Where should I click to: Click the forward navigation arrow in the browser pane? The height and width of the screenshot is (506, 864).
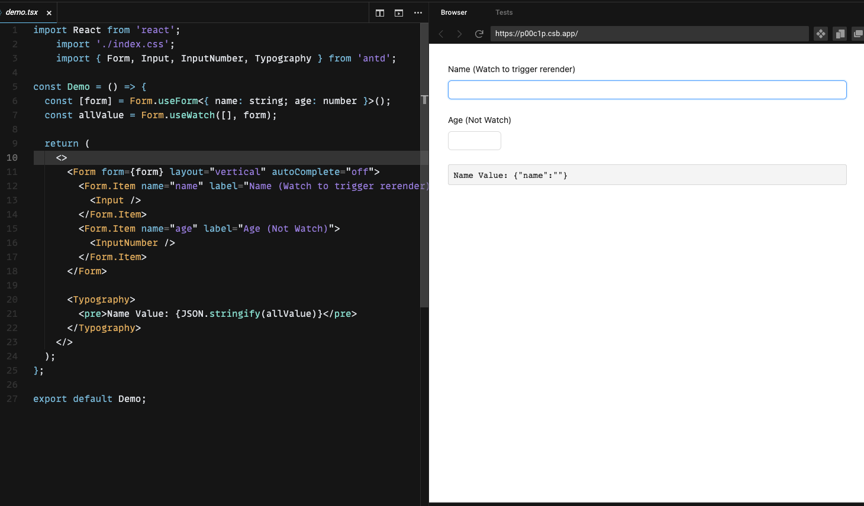pos(460,34)
